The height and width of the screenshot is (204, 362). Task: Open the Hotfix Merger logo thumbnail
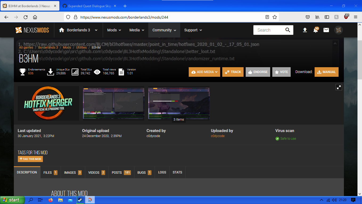point(48,103)
